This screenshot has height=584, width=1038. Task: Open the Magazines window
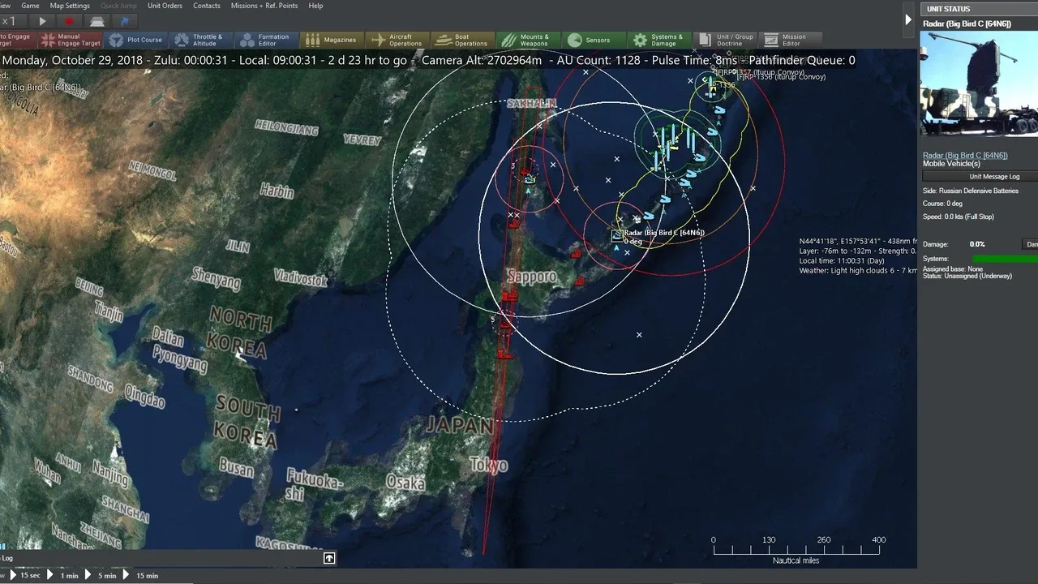point(331,40)
